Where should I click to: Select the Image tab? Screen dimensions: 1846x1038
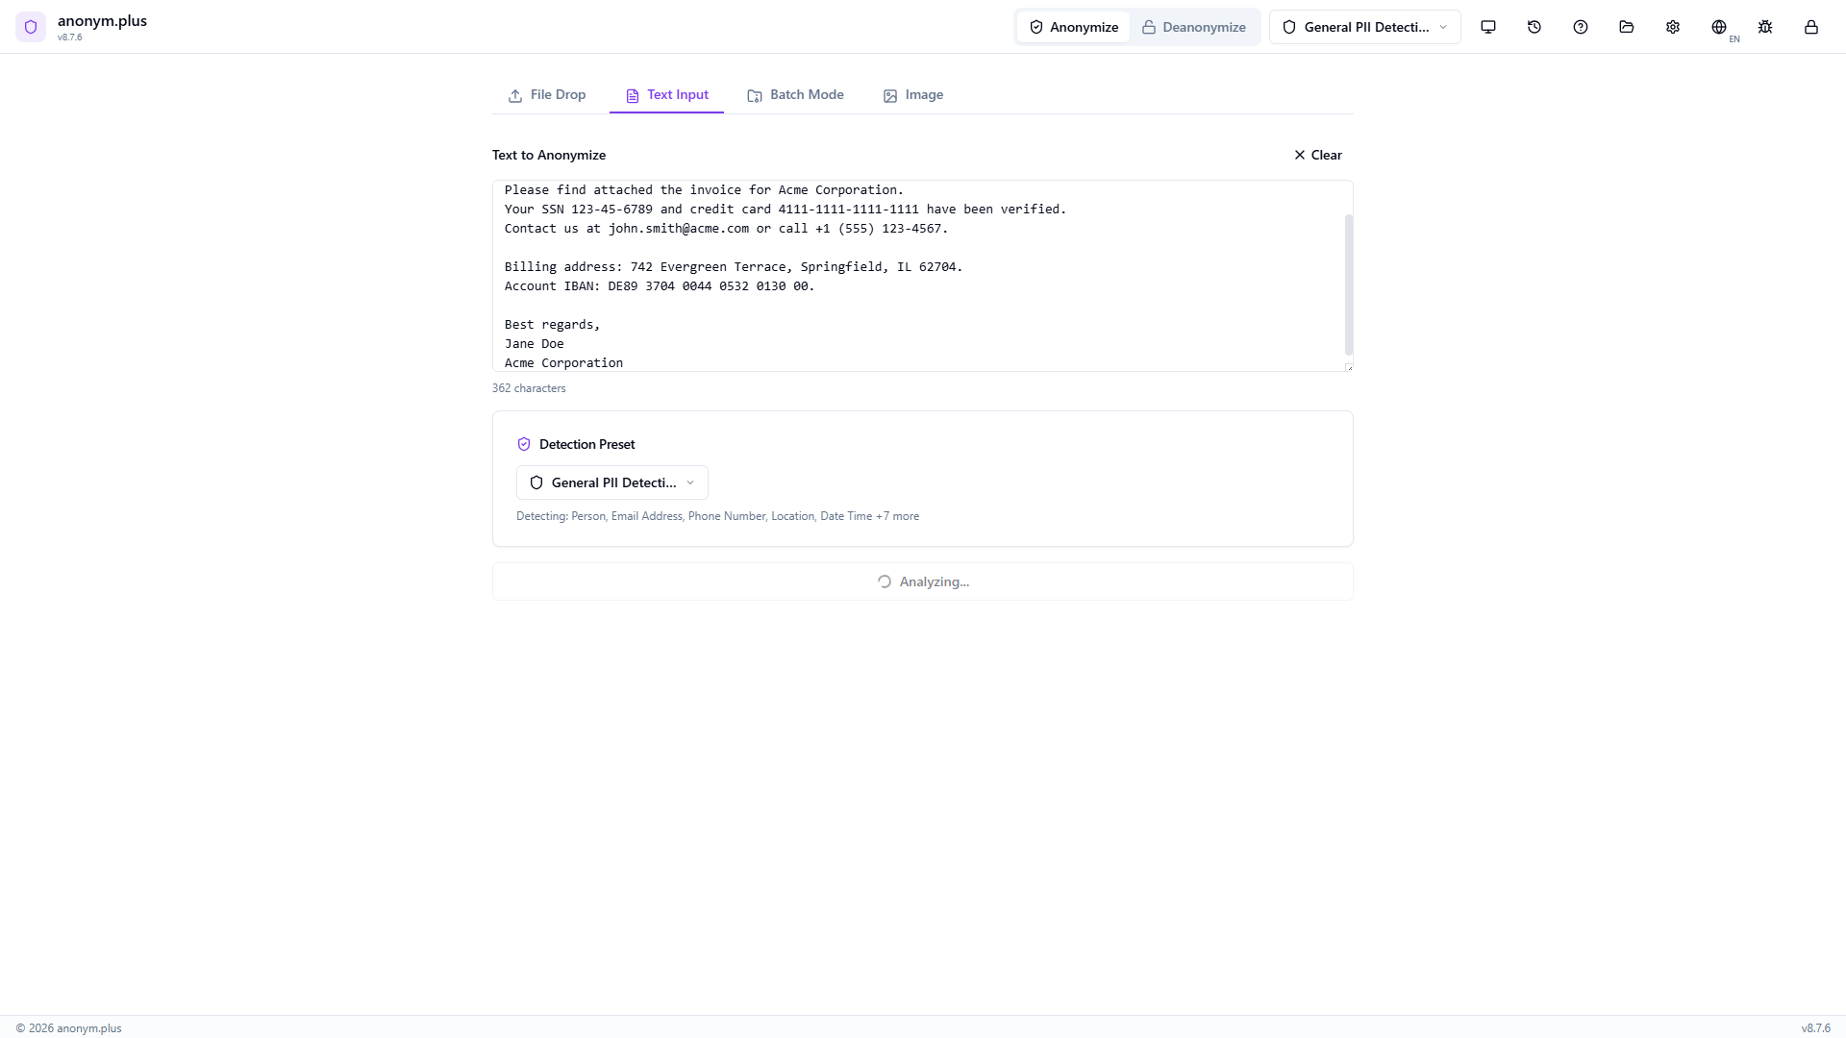click(912, 95)
